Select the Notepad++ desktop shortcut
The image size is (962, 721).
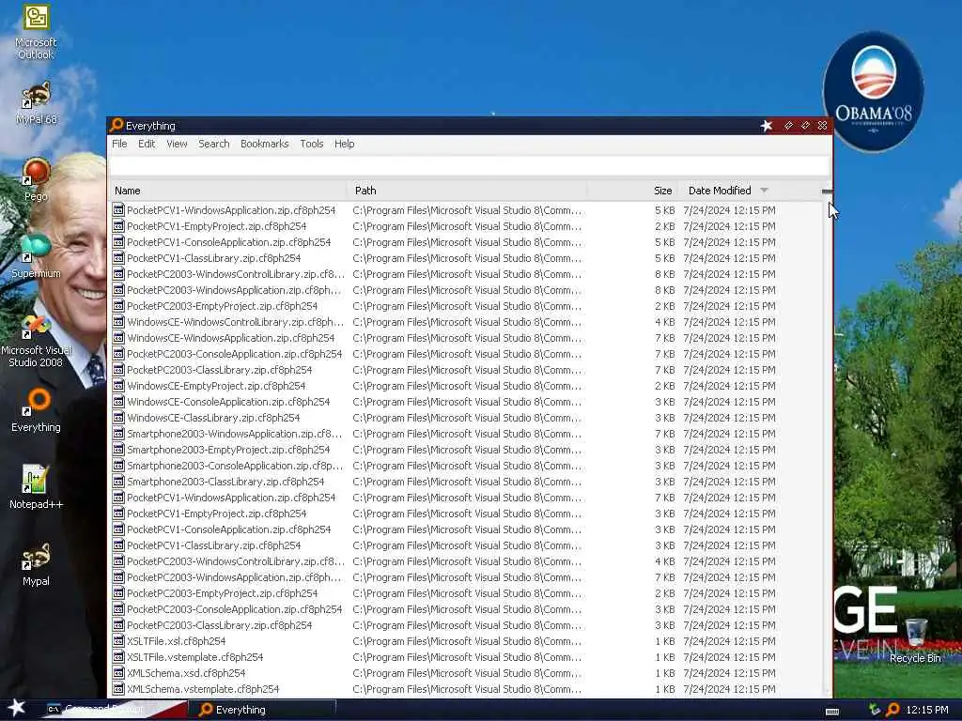coord(36,487)
